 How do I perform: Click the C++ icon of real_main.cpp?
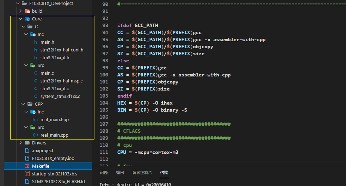click(x=36, y=135)
